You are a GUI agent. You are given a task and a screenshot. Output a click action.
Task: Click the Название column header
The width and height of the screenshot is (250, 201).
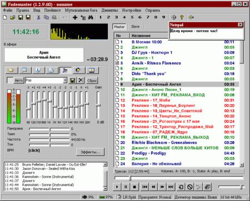point(149,35)
